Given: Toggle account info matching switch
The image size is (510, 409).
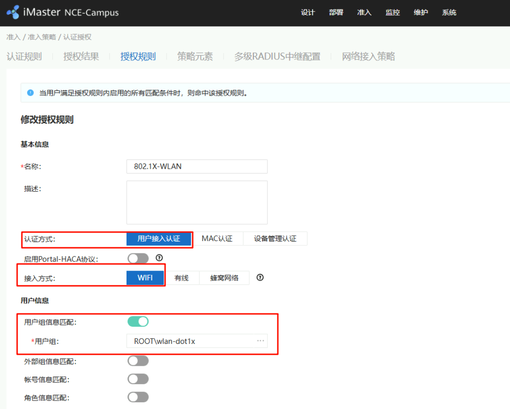Looking at the screenshot, I should pos(138,379).
